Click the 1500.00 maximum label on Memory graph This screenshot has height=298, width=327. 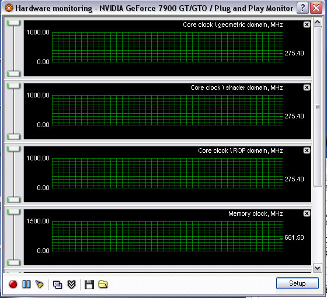[38, 221]
